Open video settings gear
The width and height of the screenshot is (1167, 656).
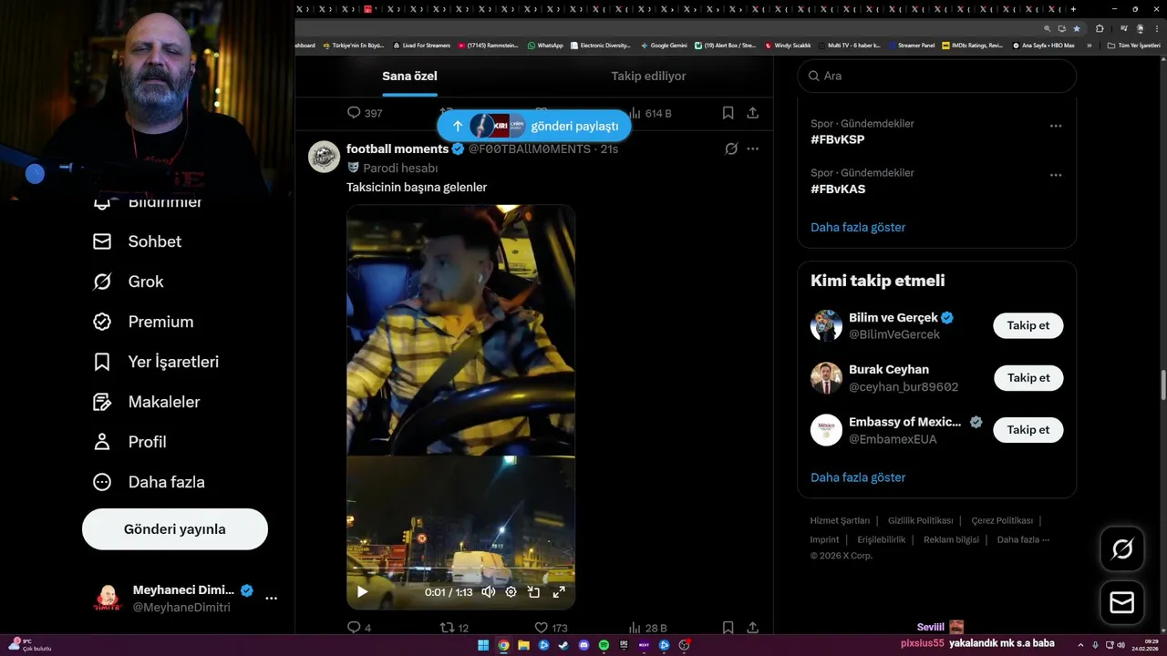pyautogui.click(x=511, y=591)
